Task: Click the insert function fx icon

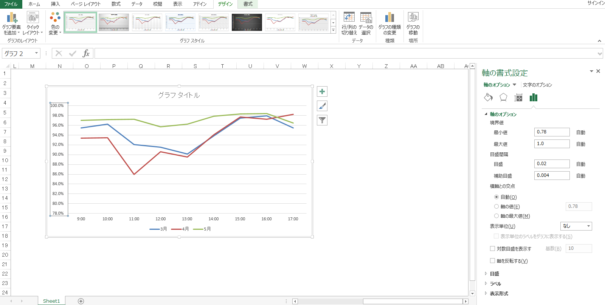Action: 86,53
